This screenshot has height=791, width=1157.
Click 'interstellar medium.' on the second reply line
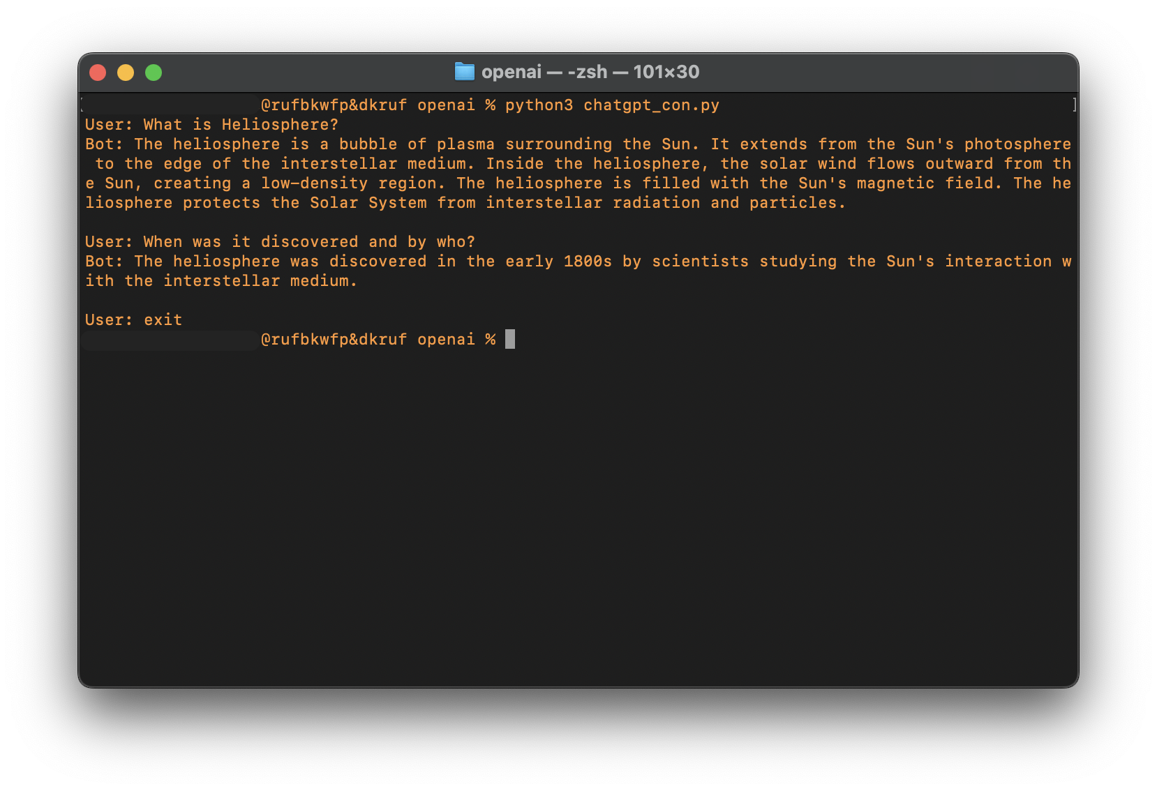(x=260, y=281)
